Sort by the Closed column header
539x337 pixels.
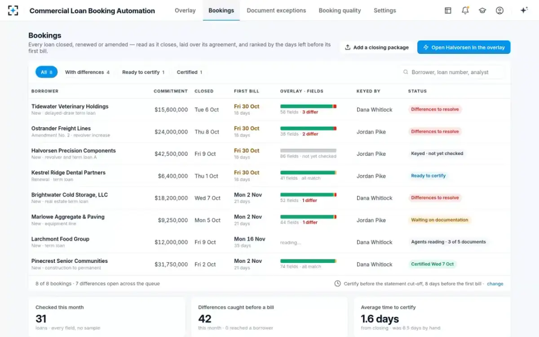click(x=204, y=91)
